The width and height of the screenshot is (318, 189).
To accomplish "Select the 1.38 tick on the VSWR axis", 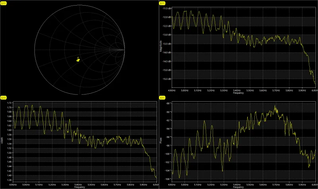I will (9, 180).
